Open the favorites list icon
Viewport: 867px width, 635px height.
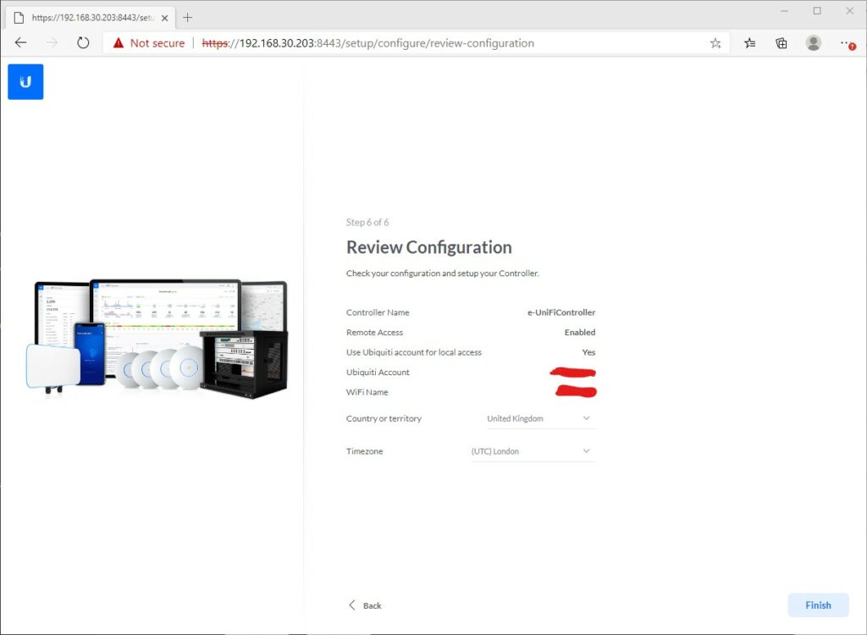coord(750,43)
